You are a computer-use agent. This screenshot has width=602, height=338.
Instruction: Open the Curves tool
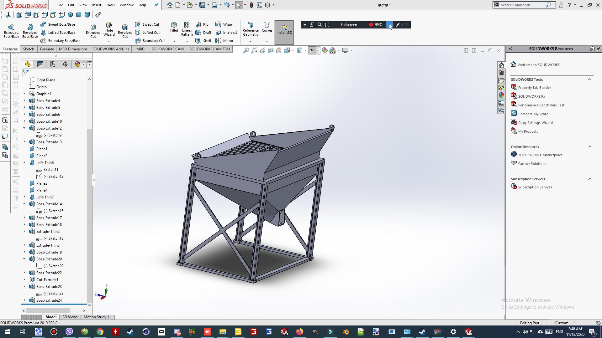pos(267,28)
